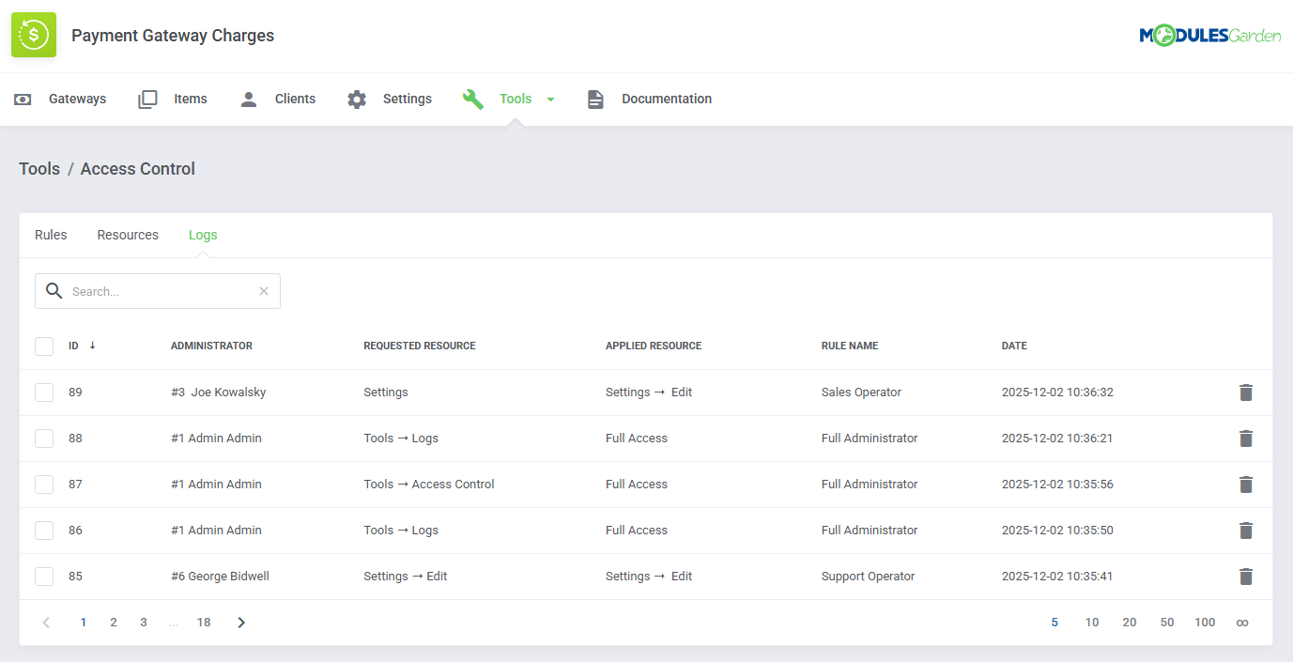The width and height of the screenshot is (1293, 662).
Task: Select the Items copy icon
Action: point(147,99)
